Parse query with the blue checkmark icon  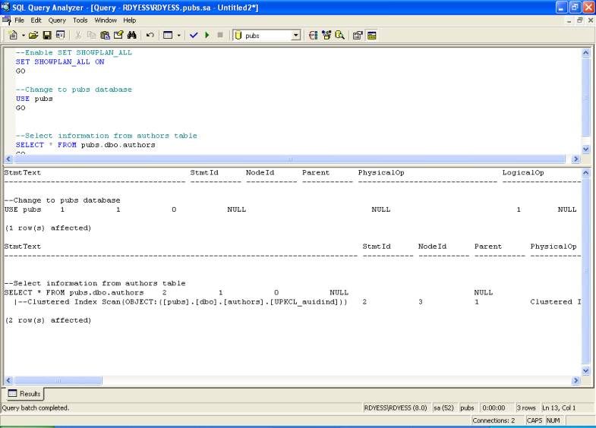pyautogui.click(x=194, y=35)
